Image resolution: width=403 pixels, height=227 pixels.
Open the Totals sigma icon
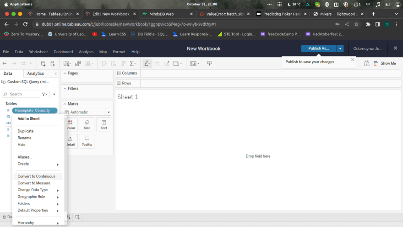[x=133, y=63]
